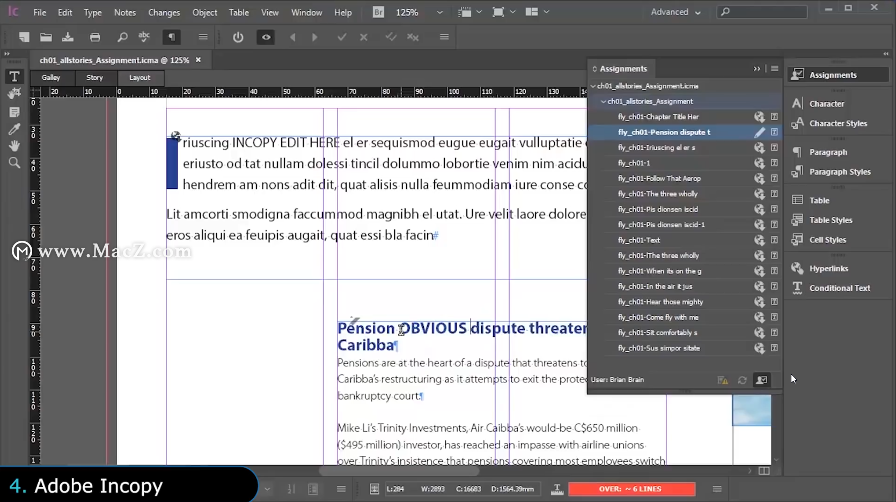The height and width of the screenshot is (502, 896).
Task: Open the Type menu
Action: (x=92, y=12)
